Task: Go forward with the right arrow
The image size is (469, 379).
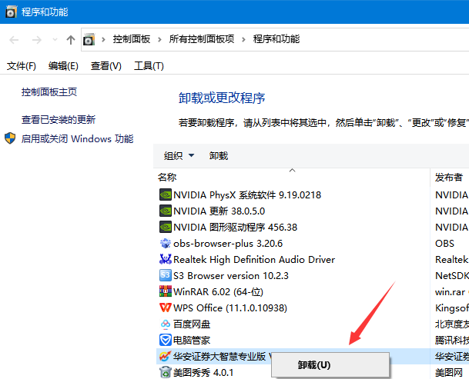Action: click(36, 40)
